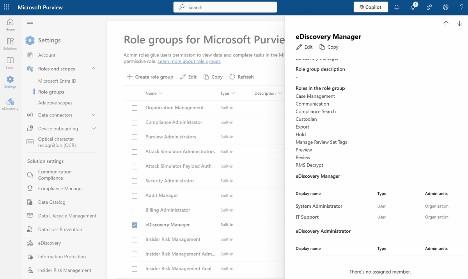Open the eDiscovery solution settings entry

click(50, 243)
